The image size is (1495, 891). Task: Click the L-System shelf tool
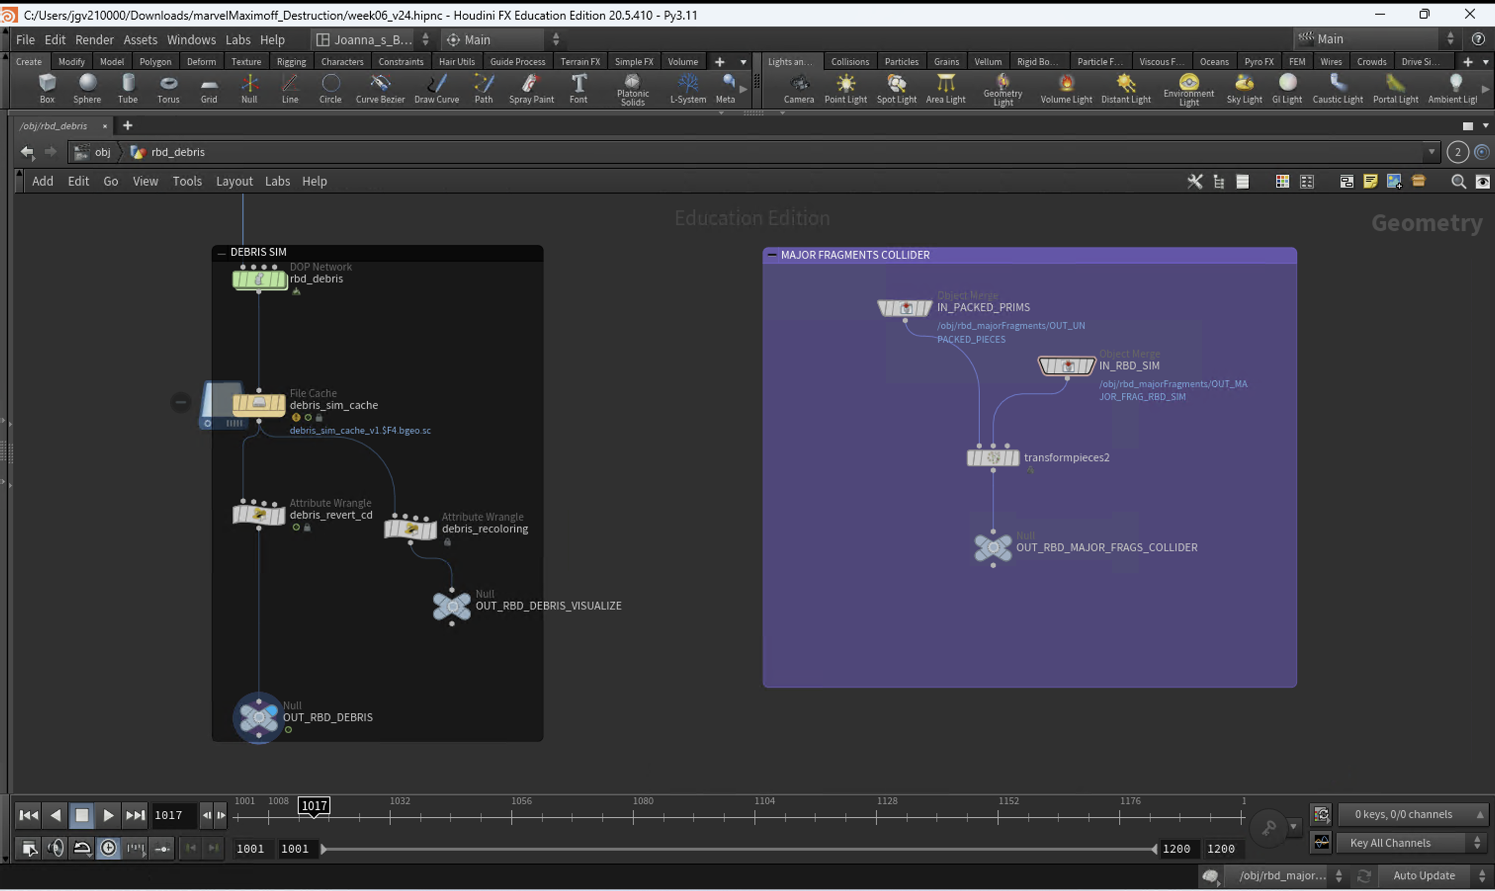click(688, 89)
